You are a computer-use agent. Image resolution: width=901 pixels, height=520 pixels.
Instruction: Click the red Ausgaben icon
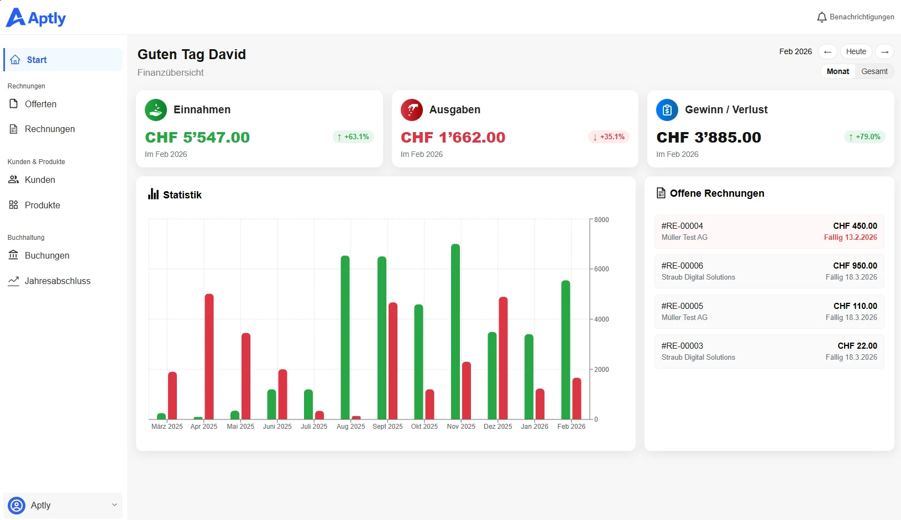click(x=412, y=110)
